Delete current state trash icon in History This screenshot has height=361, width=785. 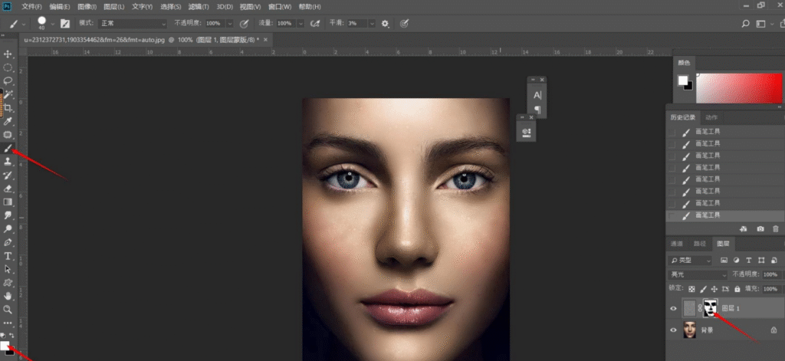tap(776, 229)
